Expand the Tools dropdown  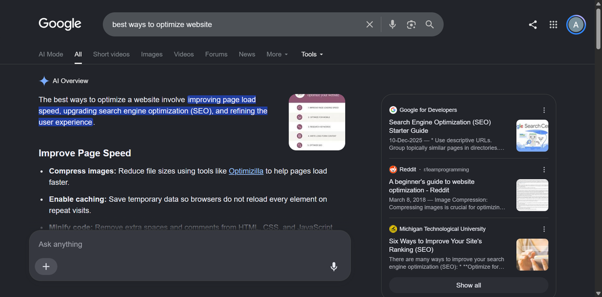[x=312, y=55]
